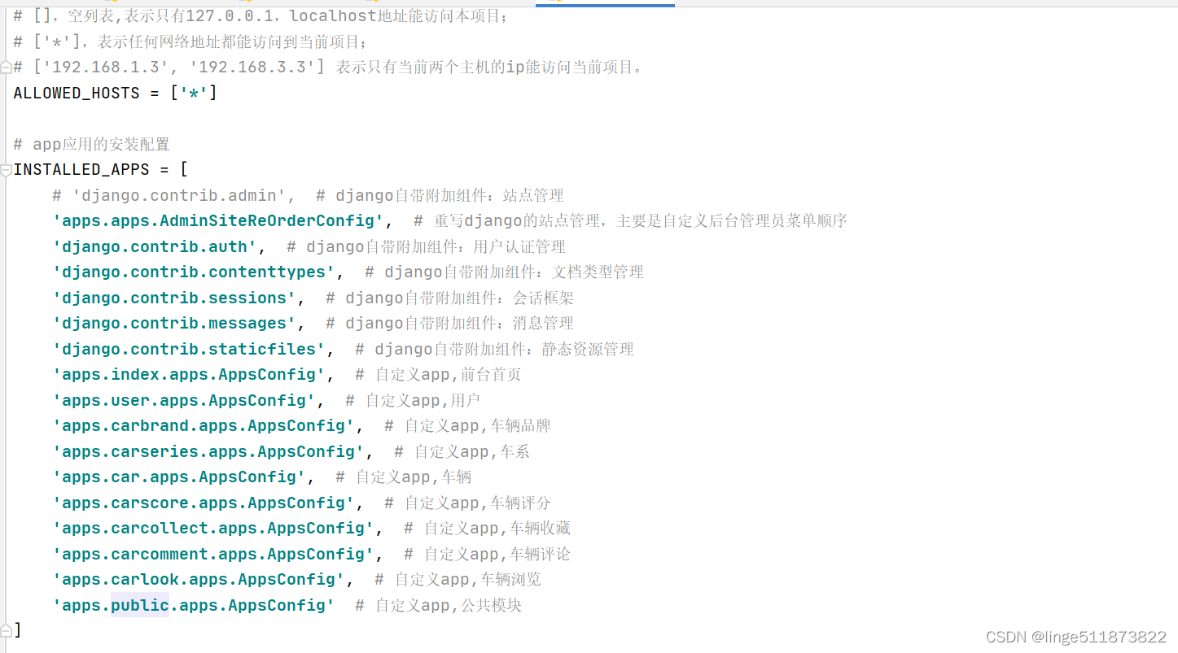This screenshot has width=1178, height=653.
Task: Click the comment 'django自带附加组件：静态资源管理'
Action: point(504,349)
